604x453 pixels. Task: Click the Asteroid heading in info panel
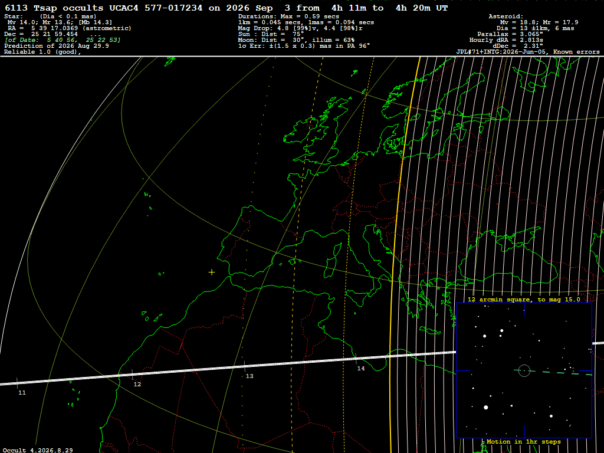[x=505, y=16]
